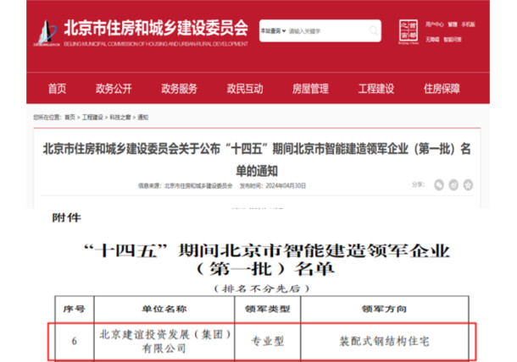
Task: Click the site title 北京市住房和城乡建设委员会
Action: pos(156,28)
